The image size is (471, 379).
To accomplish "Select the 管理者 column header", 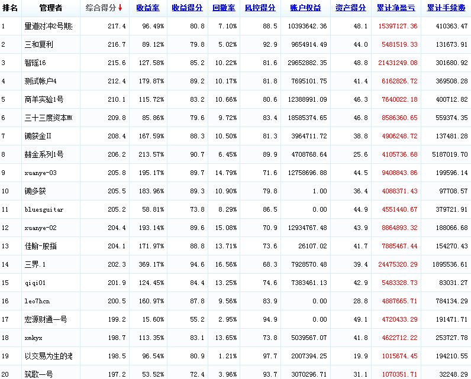I will click(x=50, y=8).
